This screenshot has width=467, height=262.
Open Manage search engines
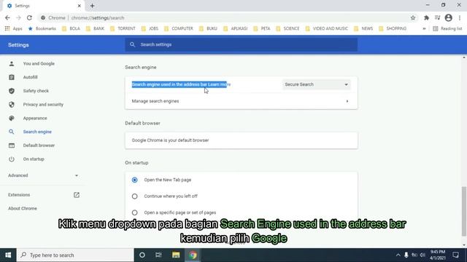(242, 101)
